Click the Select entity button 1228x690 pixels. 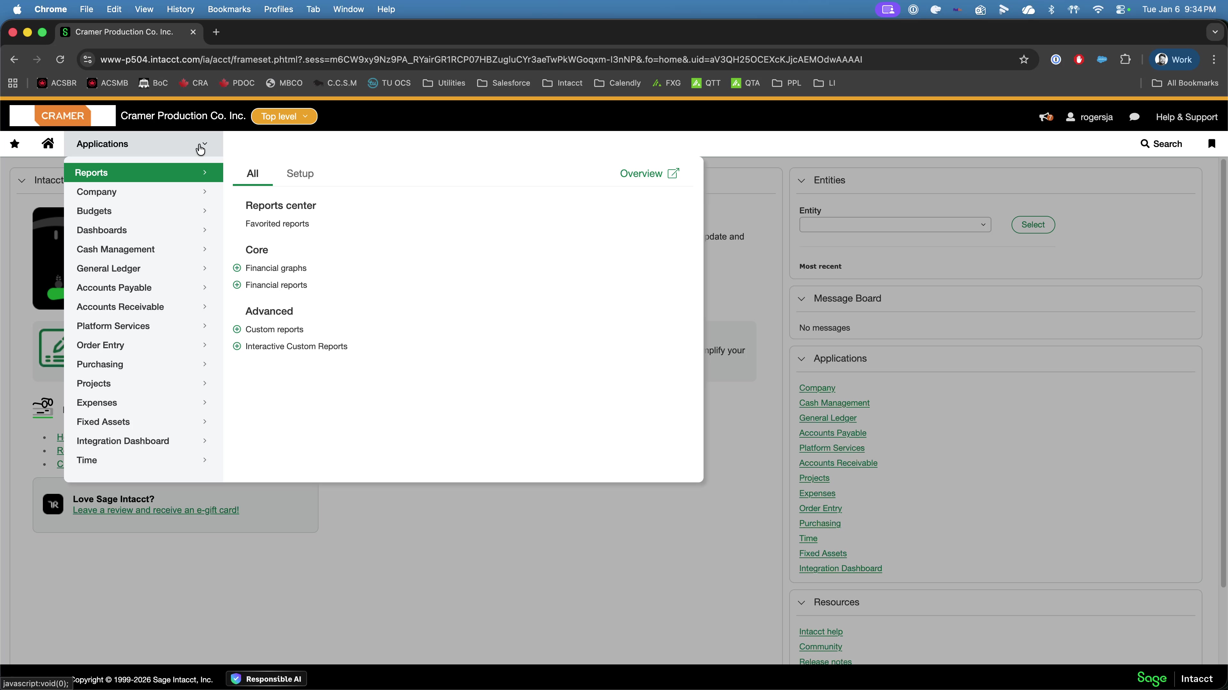1033,225
